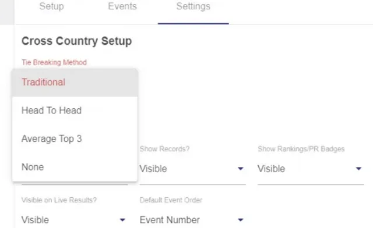Expand Visible on Live Results value field

[75, 220]
